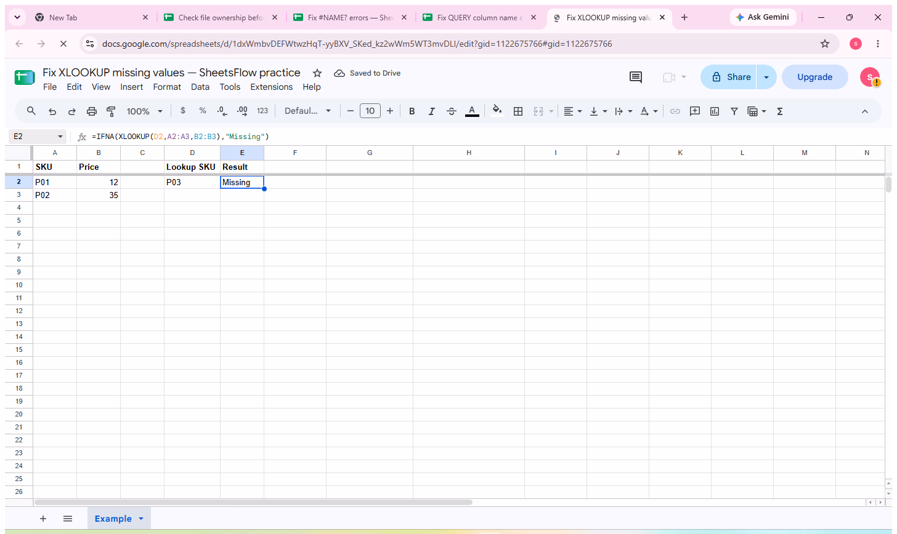Open the Example sheet tab menu arrow
This screenshot has width=897, height=534.
click(x=141, y=519)
